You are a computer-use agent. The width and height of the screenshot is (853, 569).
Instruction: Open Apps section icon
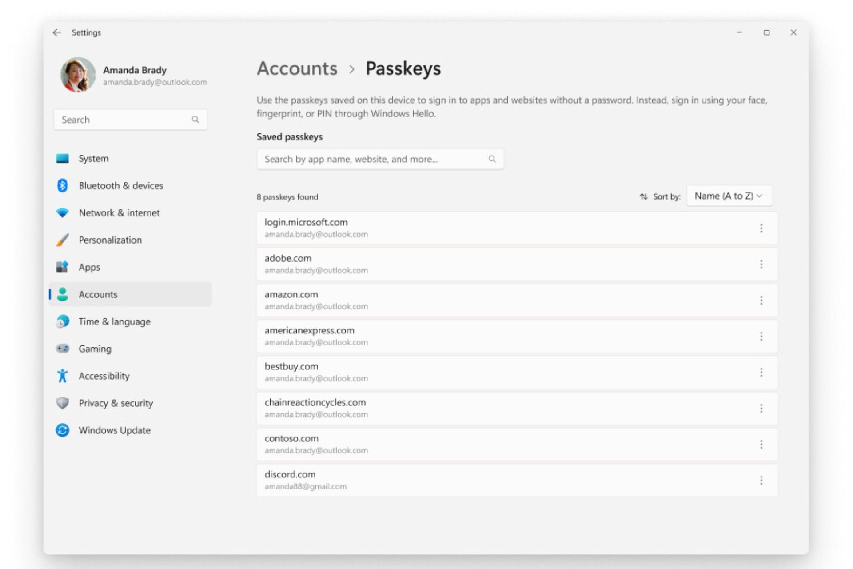63,267
